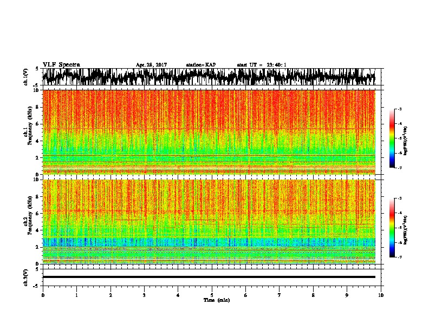Click the time axis tick label '5'
Image resolution: width=429 pixels, height=331 pixels.
212,295
